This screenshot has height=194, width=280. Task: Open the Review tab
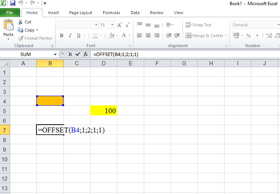tap(157, 13)
